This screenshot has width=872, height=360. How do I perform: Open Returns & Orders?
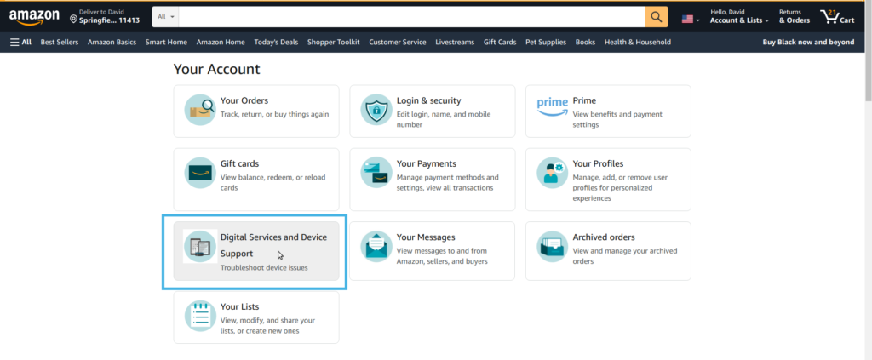(x=795, y=17)
